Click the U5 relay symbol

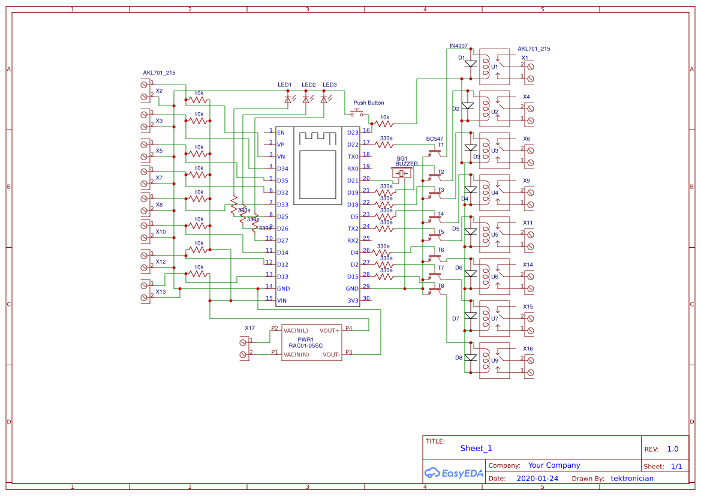(495, 235)
